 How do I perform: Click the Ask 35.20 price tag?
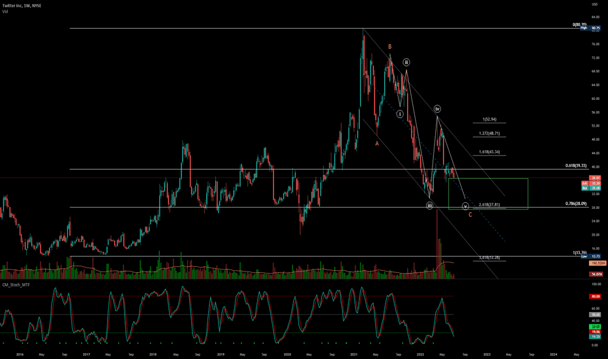(590, 183)
